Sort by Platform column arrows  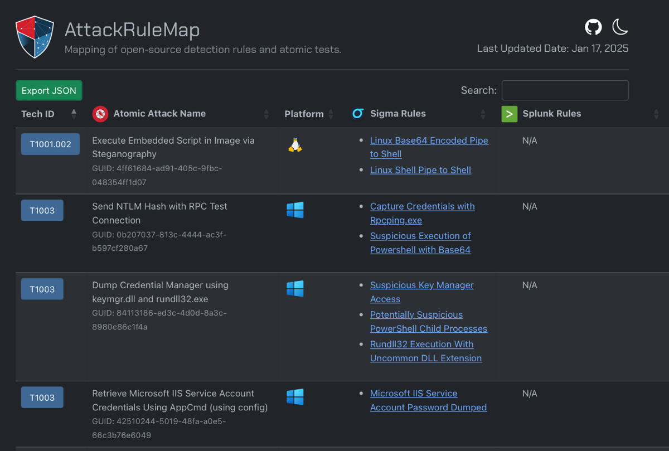pos(331,114)
